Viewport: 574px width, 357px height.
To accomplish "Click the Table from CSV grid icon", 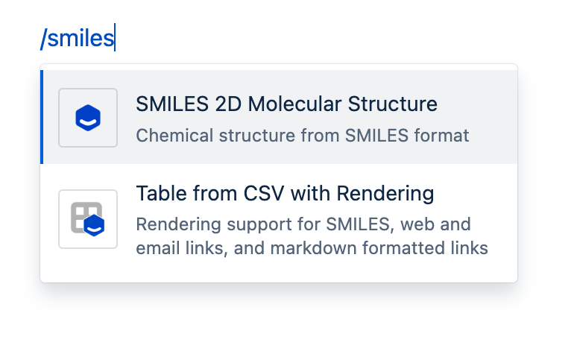I will tap(88, 219).
